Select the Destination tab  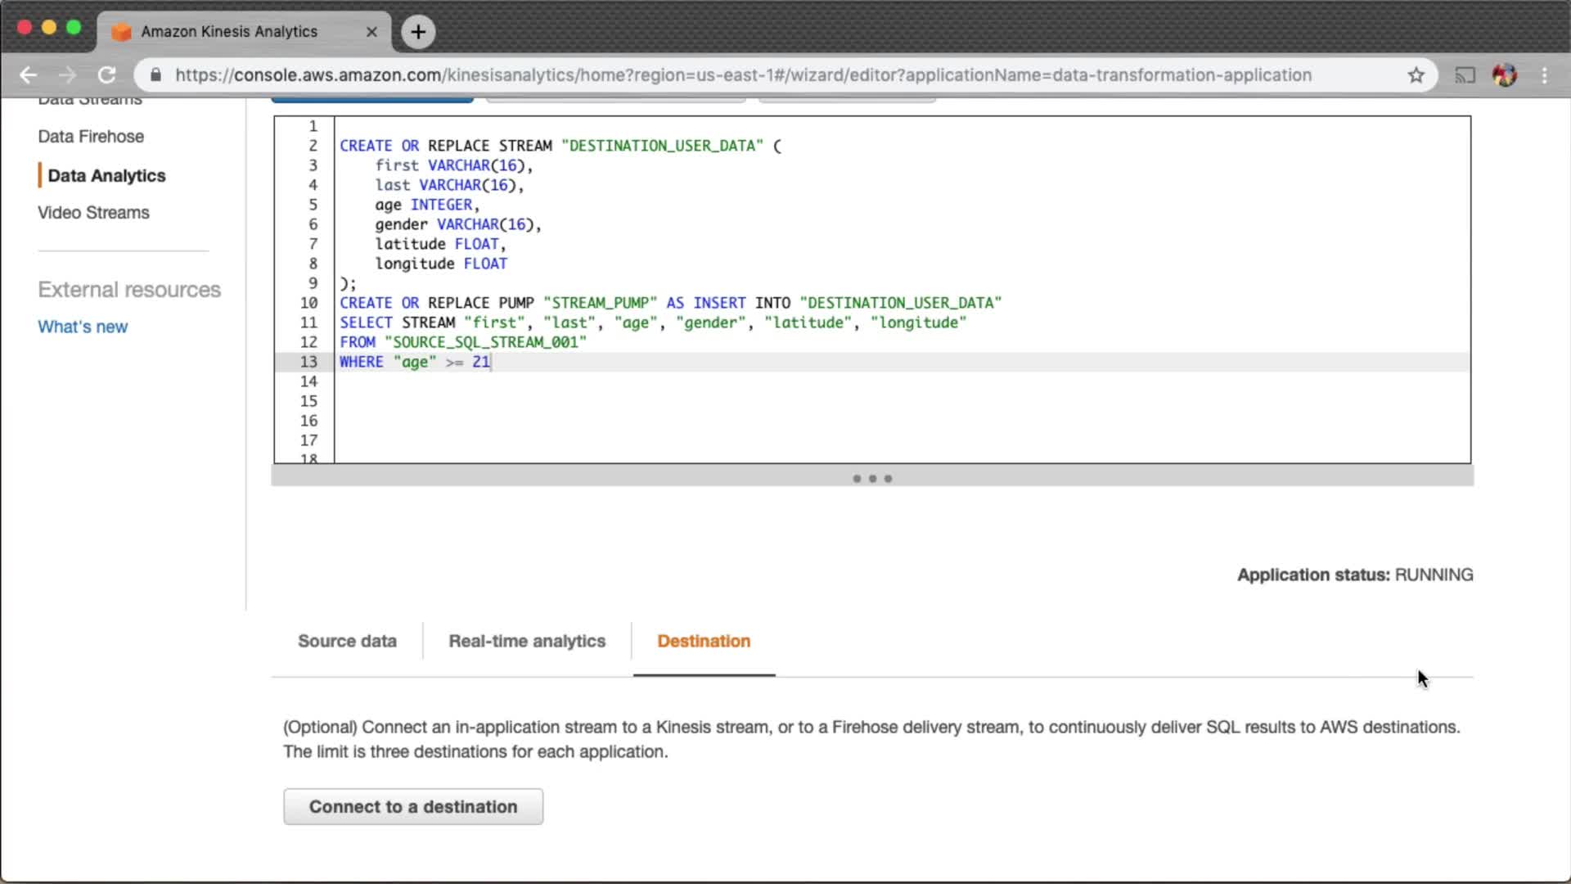point(704,641)
